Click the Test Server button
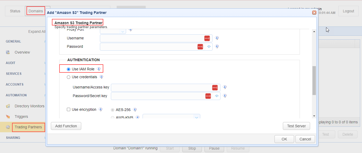Image resolution: width=362 pixels, height=153 pixels. point(296,126)
